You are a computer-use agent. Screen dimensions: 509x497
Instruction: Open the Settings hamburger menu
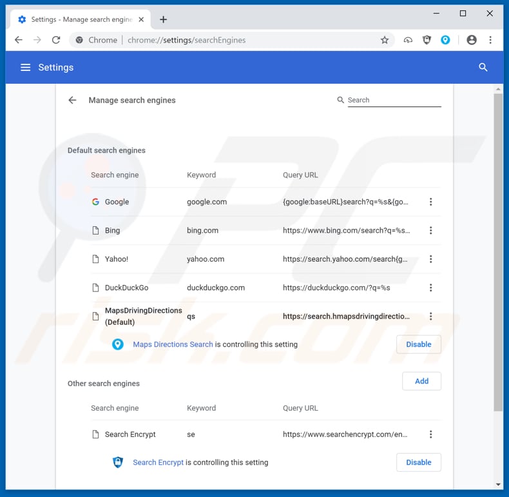pos(25,67)
